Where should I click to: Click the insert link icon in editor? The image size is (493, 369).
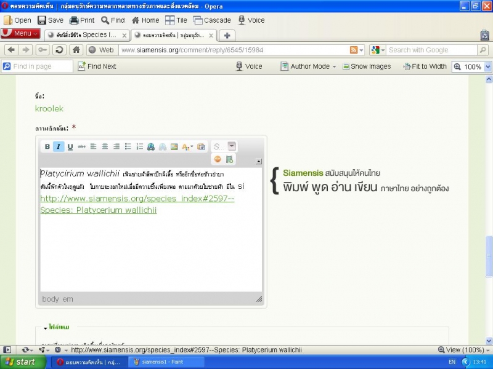coord(151,146)
